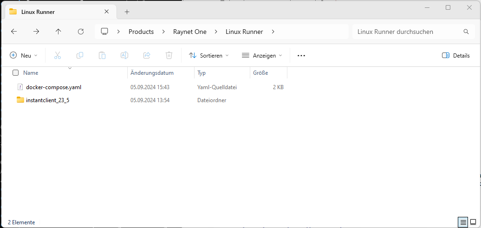Expand the Anzeigen view options
Image resolution: width=481 pixels, height=228 pixels.
(262, 55)
